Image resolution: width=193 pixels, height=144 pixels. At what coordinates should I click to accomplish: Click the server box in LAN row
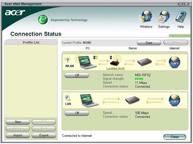132,100
